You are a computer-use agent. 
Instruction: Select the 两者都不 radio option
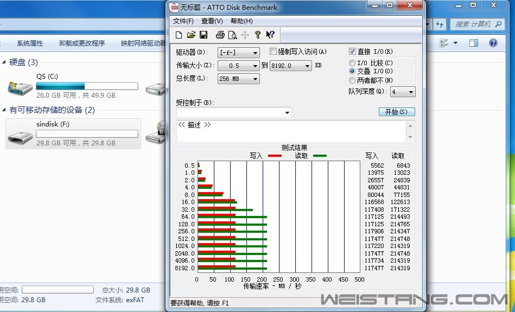352,80
